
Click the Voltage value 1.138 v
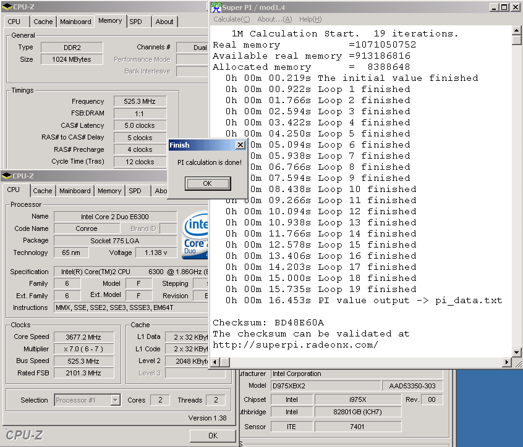click(156, 253)
